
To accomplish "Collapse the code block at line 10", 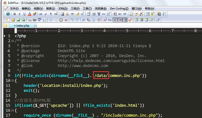I will tap(13, 81).
